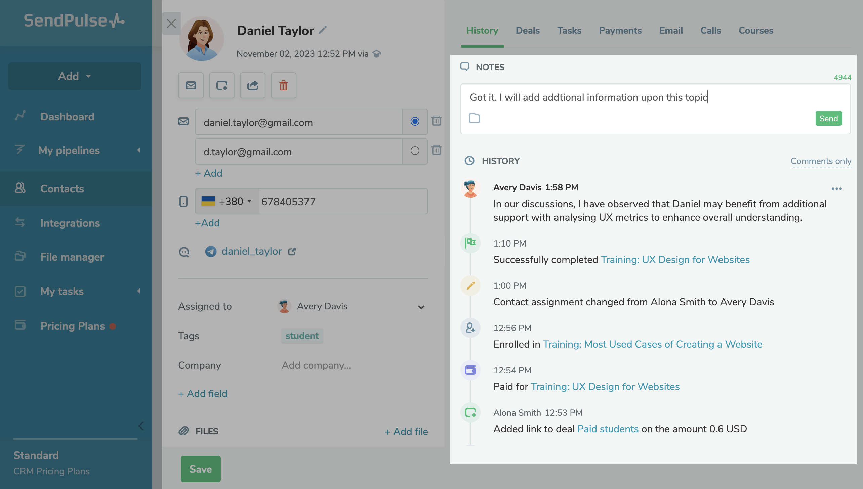Image resolution: width=863 pixels, height=489 pixels.
Task: Click the share contact icon button
Action: click(253, 85)
